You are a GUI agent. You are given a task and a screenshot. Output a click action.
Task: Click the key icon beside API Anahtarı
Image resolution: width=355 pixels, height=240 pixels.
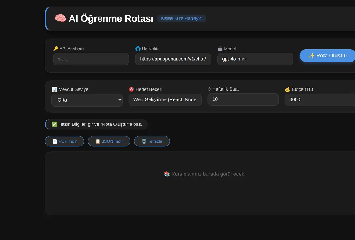[x=56, y=49]
